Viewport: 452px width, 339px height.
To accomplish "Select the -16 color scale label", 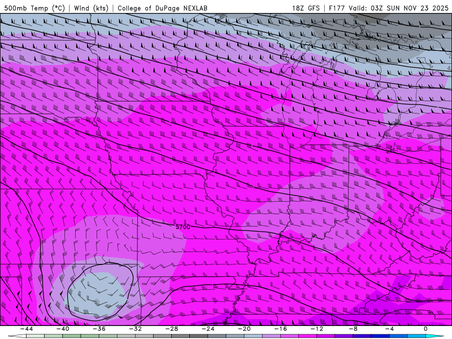I will coord(280,329).
